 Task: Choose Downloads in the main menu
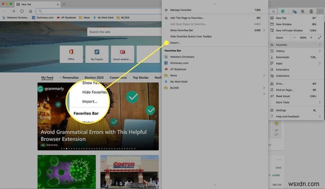[296, 57]
